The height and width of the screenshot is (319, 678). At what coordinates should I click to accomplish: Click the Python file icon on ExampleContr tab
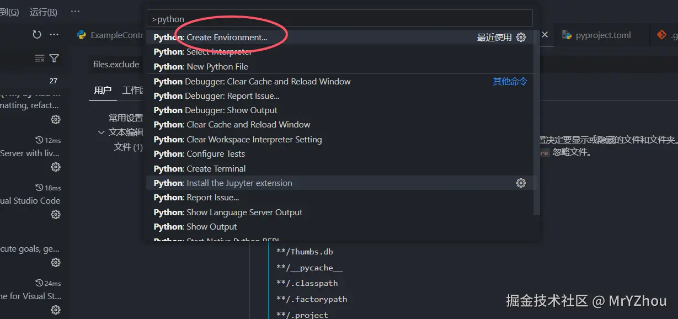(x=82, y=35)
